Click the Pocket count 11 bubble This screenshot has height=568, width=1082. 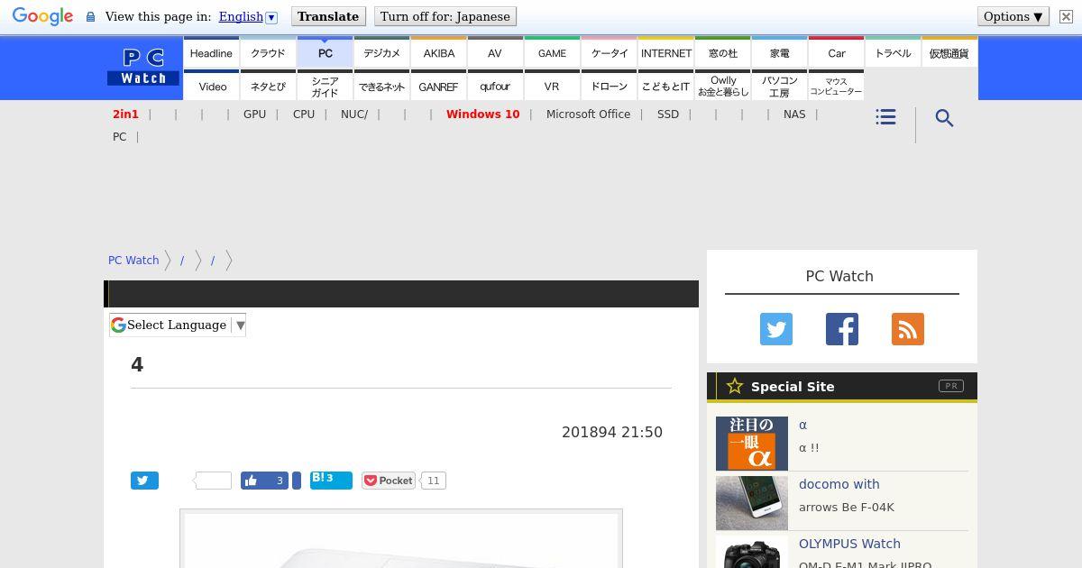point(434,481)
